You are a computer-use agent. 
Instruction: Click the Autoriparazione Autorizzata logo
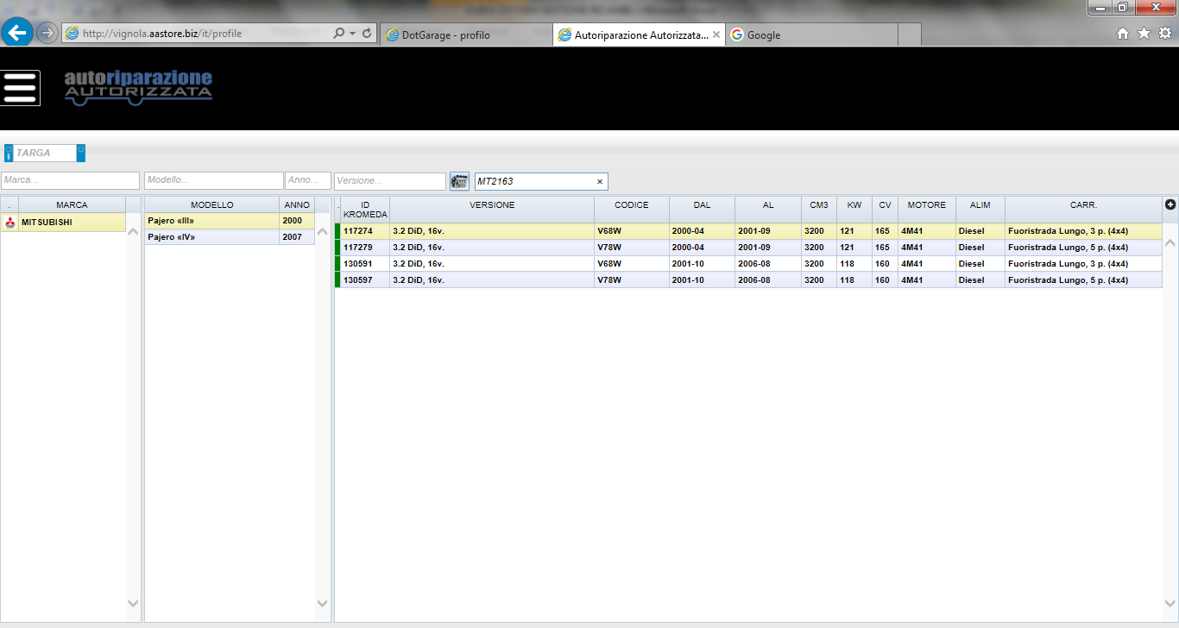(138, 87)
